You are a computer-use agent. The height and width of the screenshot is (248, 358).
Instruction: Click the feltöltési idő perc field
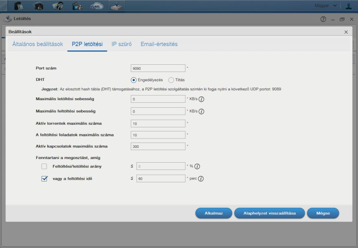click(161, 178)
